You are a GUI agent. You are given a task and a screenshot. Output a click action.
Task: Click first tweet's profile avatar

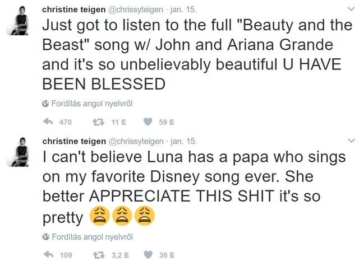click(x=21, y=21)
